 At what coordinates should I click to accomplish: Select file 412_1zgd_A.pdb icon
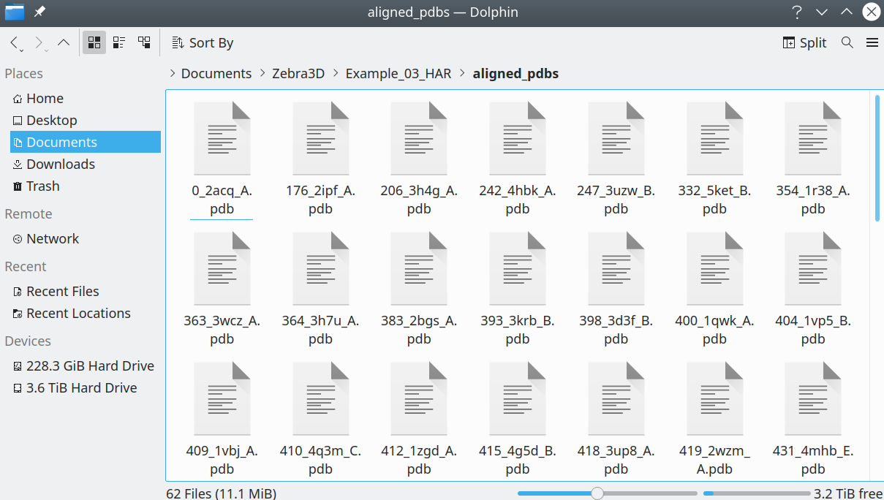click(419, 398)
